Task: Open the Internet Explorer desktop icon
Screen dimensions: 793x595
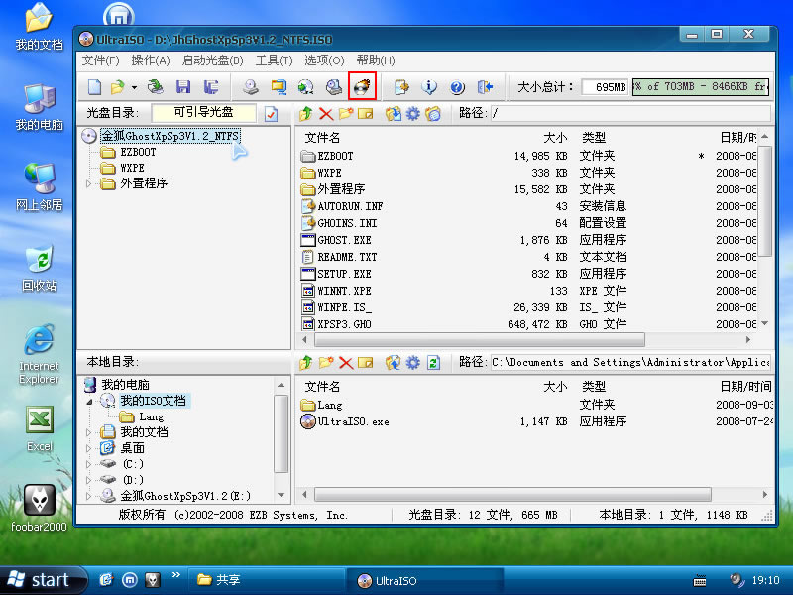Action: [39, 354]
